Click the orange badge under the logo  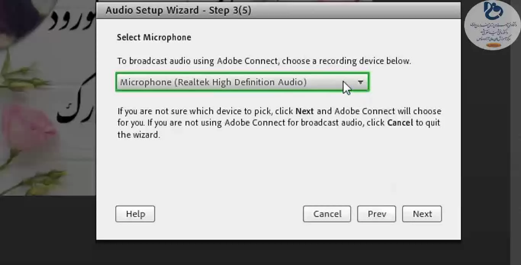point(493,45)
